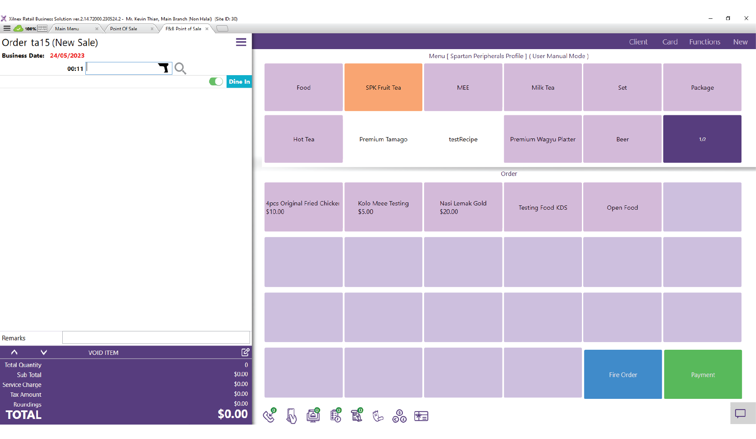Click the on-screen keyboard icon
This screenshot has height=439, width=756.
[x=42, y=29]
